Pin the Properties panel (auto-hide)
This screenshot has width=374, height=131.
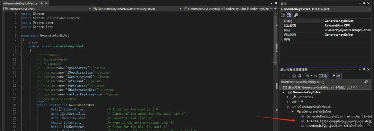pos(364,3)
